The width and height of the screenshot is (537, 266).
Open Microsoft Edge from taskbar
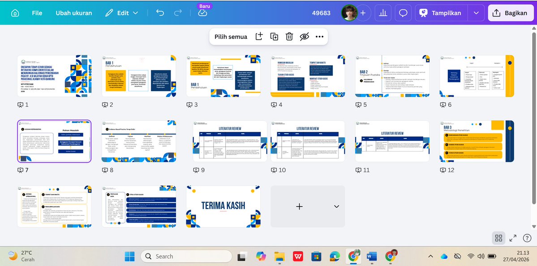(x=335, y=257)
